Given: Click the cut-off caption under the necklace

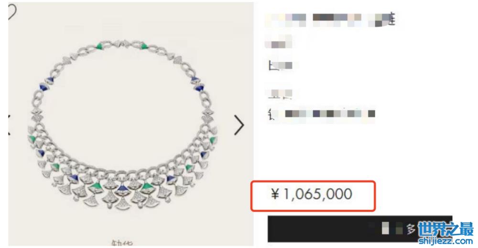Looking at the screenshot, I should (x=122, y=243).
